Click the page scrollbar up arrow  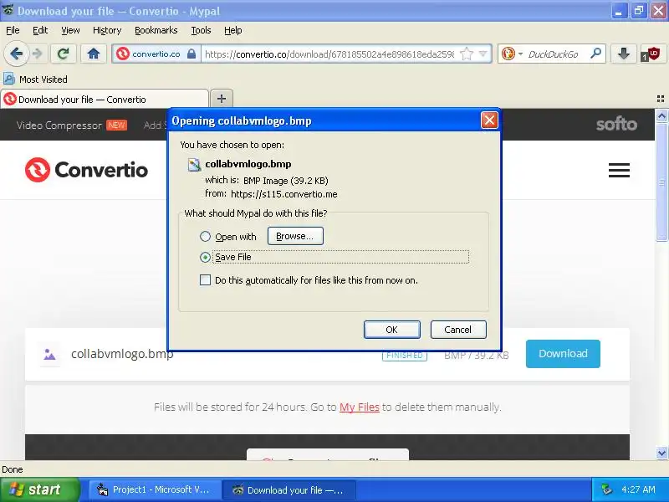pos(661,115)
